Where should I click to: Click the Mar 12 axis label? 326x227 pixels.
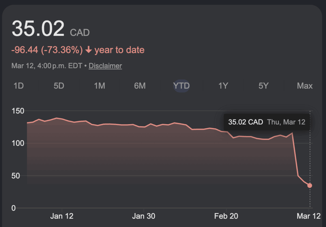[308, 216]
